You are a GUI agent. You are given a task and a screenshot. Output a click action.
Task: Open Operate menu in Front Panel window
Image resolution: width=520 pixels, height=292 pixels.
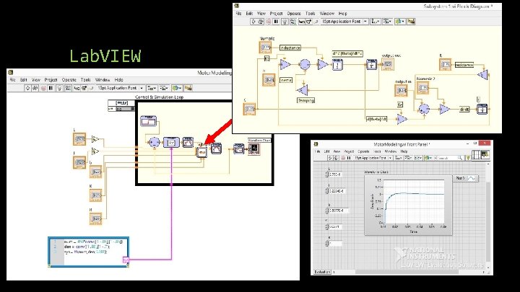(363, 151)
